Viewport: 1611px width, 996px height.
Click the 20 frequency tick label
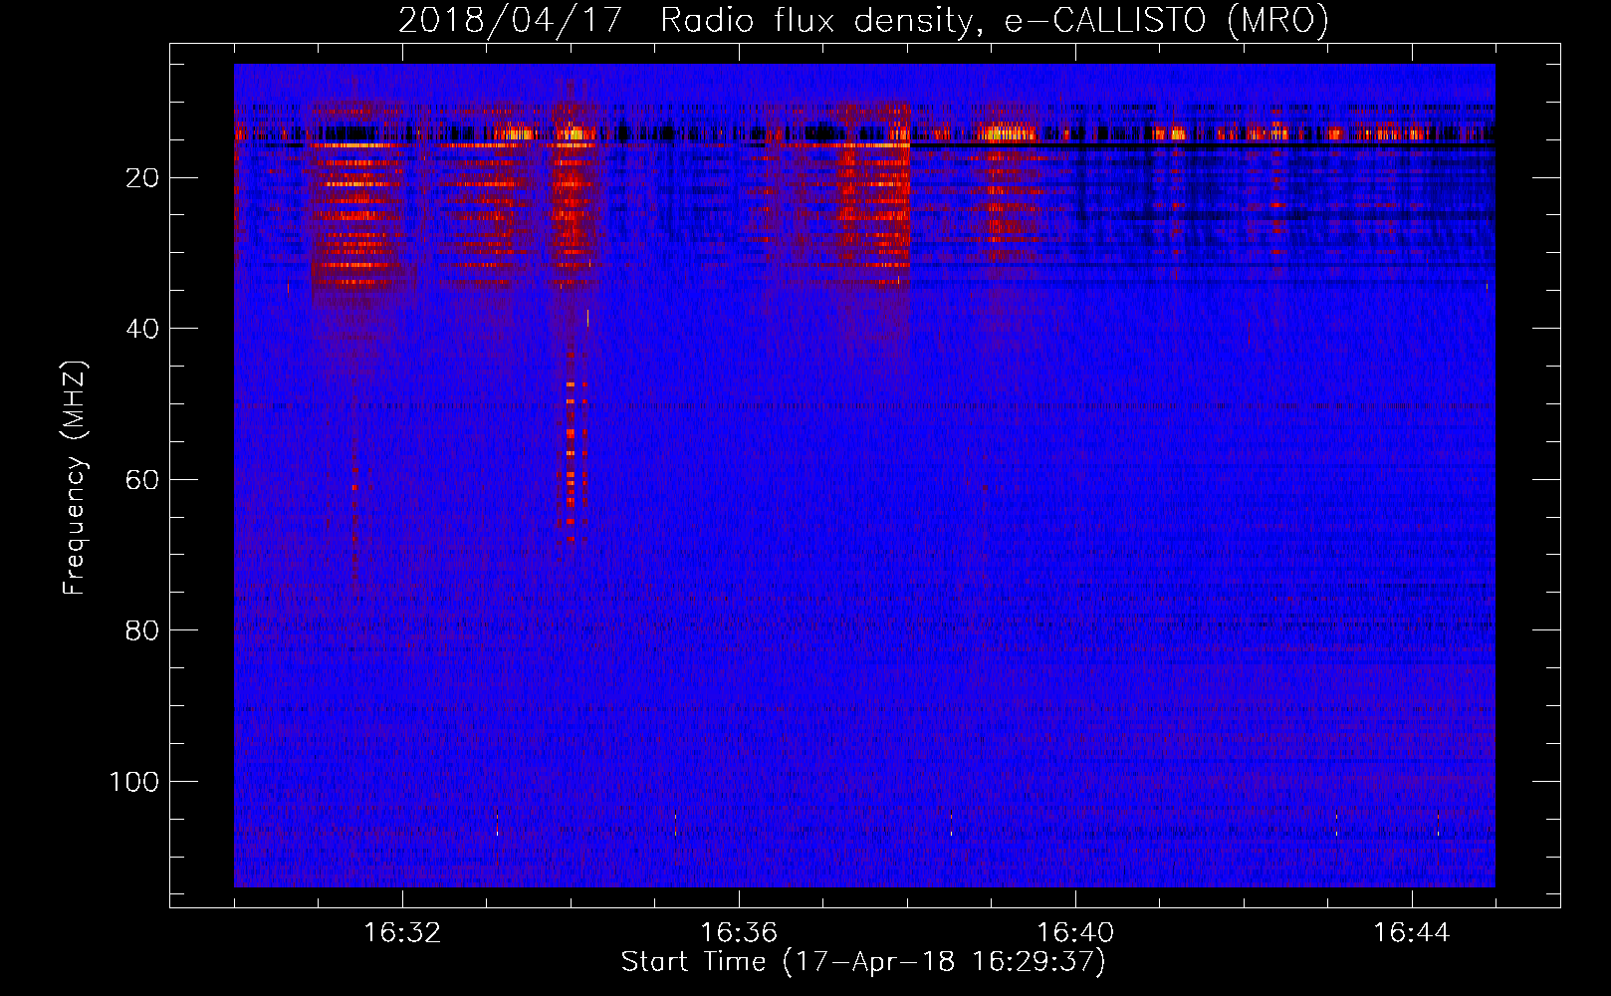142,178
